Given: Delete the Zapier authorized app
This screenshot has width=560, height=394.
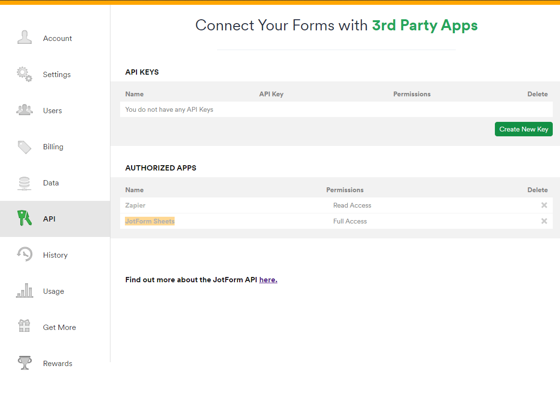Looking at the screenshot, I should [544, 205].
